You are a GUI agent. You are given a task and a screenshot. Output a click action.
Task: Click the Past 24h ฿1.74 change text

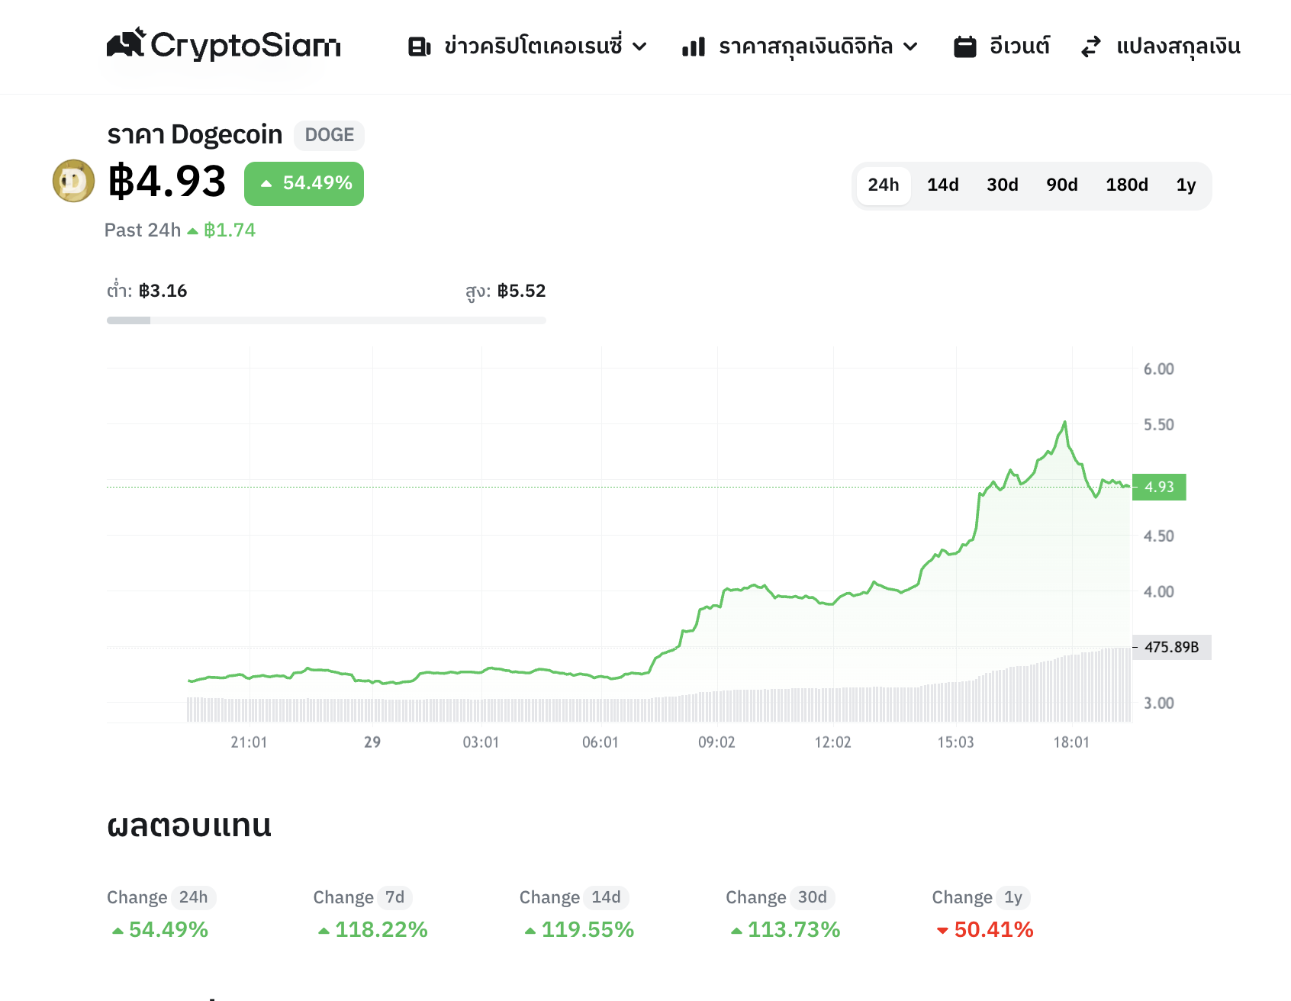pyautogui.click(x=180, y=230)
